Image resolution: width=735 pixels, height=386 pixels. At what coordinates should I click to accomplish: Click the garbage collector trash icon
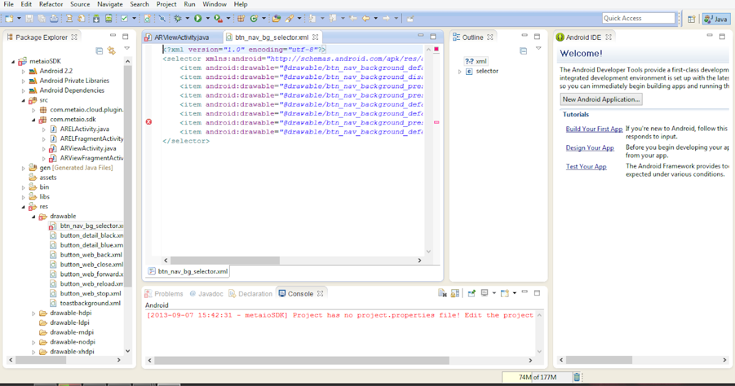click(576, 377)
